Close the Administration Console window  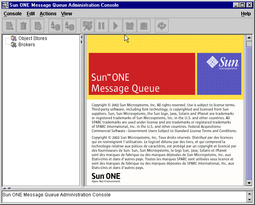(x=249, y=5)
